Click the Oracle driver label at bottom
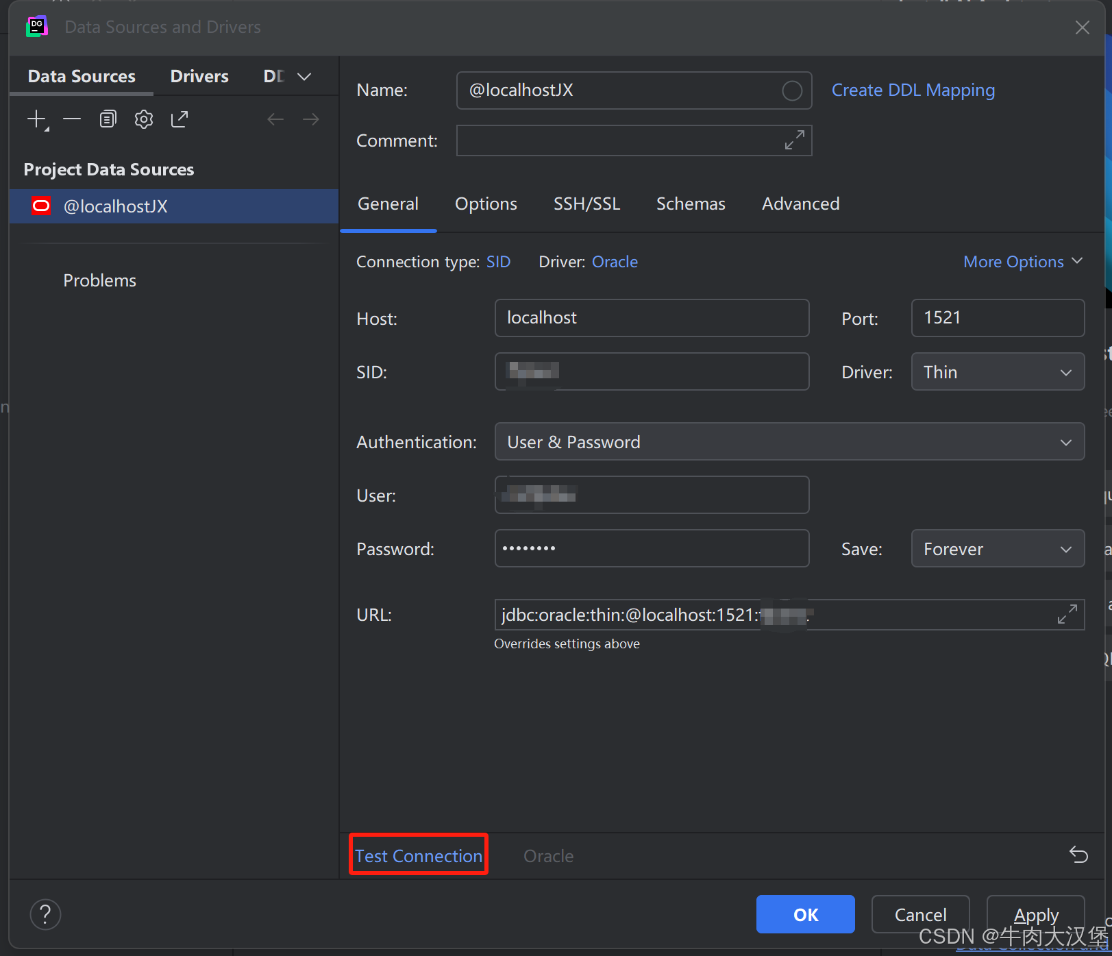The image size is (1112, 956). click(548, 856)
